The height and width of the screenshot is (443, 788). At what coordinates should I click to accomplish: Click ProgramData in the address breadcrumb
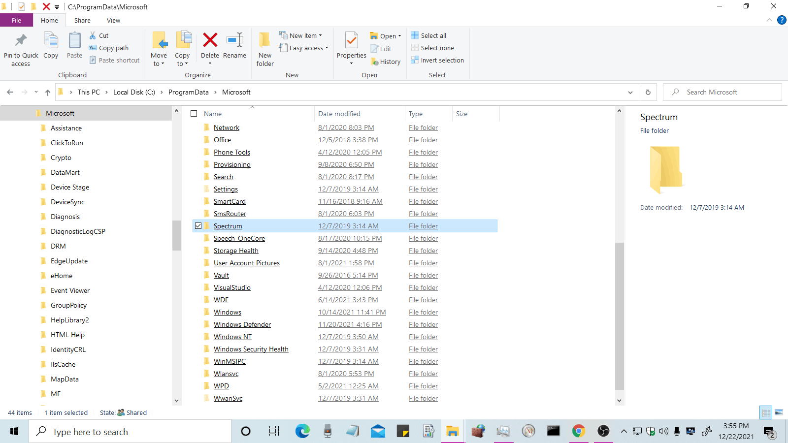(189, 92)
